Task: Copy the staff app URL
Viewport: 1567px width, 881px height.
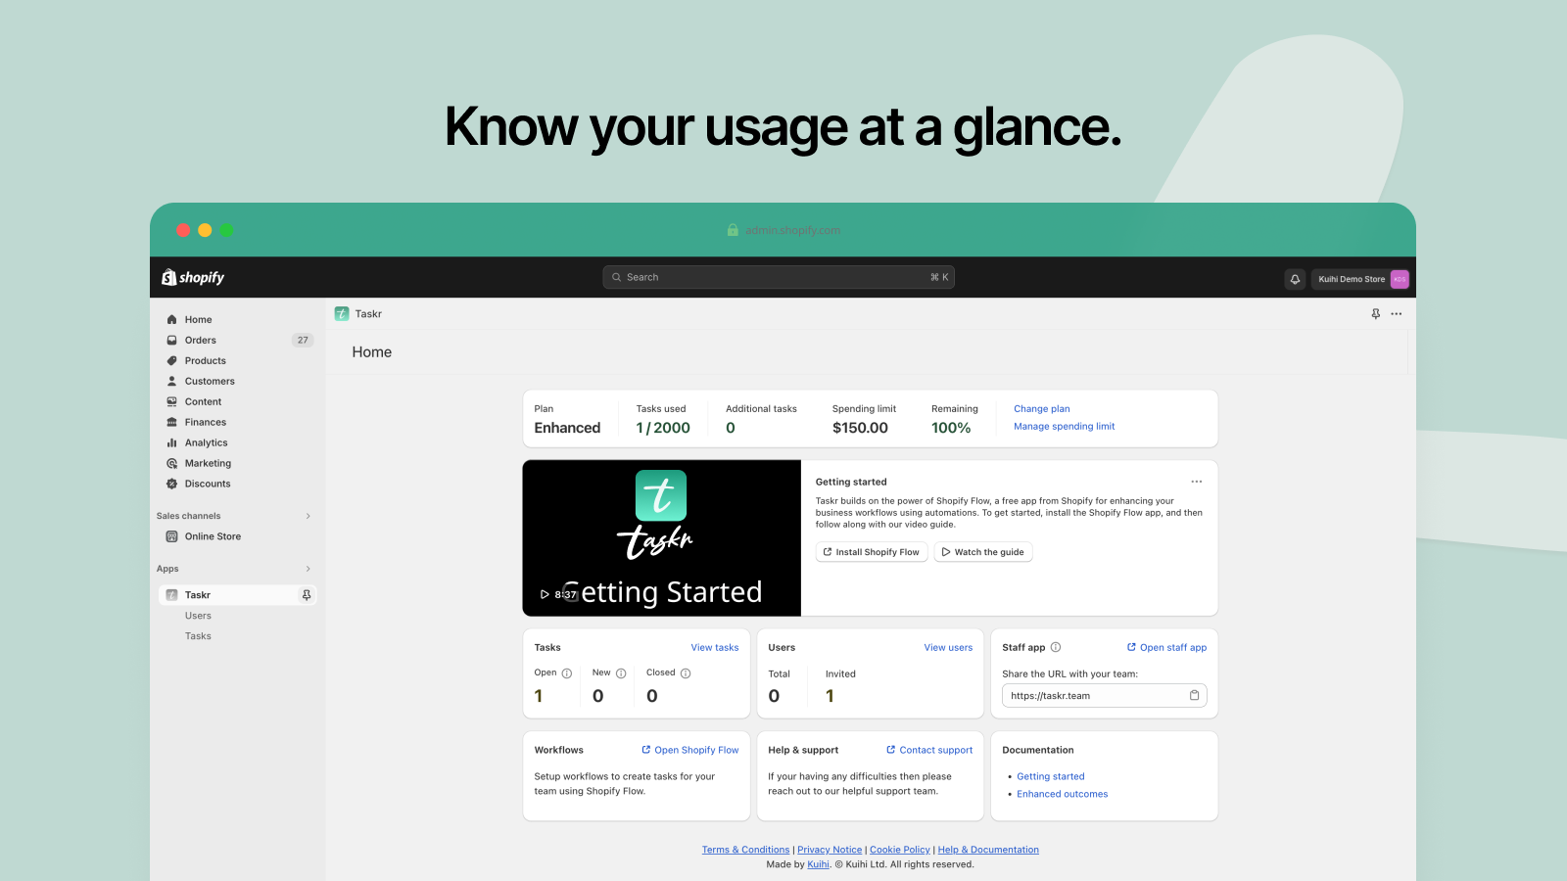Action: tap(1195, 696)
